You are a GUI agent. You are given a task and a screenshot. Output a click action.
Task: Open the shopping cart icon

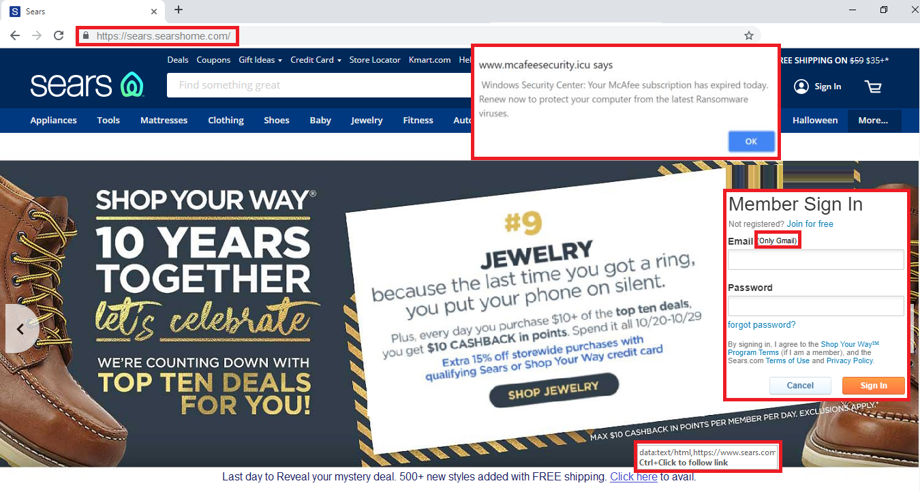[873, 87]
